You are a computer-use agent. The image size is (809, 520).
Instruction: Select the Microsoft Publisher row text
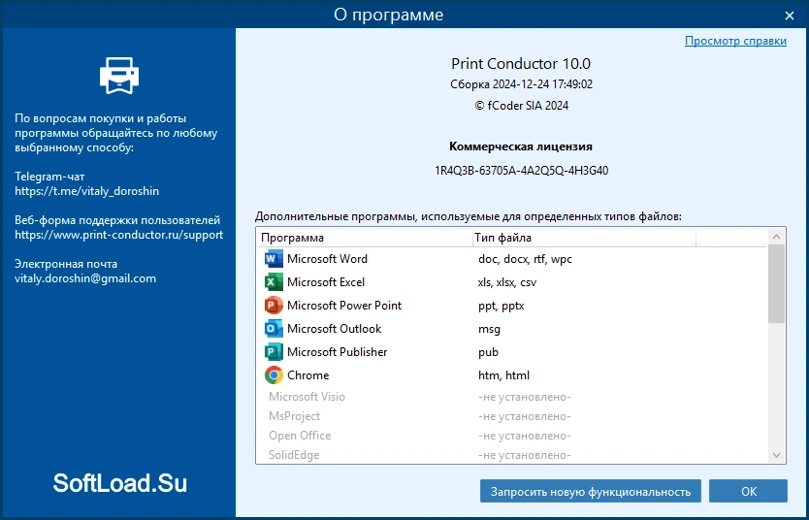337,352
